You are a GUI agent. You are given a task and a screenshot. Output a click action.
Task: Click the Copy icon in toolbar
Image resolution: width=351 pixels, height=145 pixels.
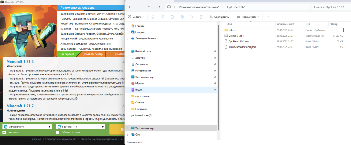click(x=163, y=17)
